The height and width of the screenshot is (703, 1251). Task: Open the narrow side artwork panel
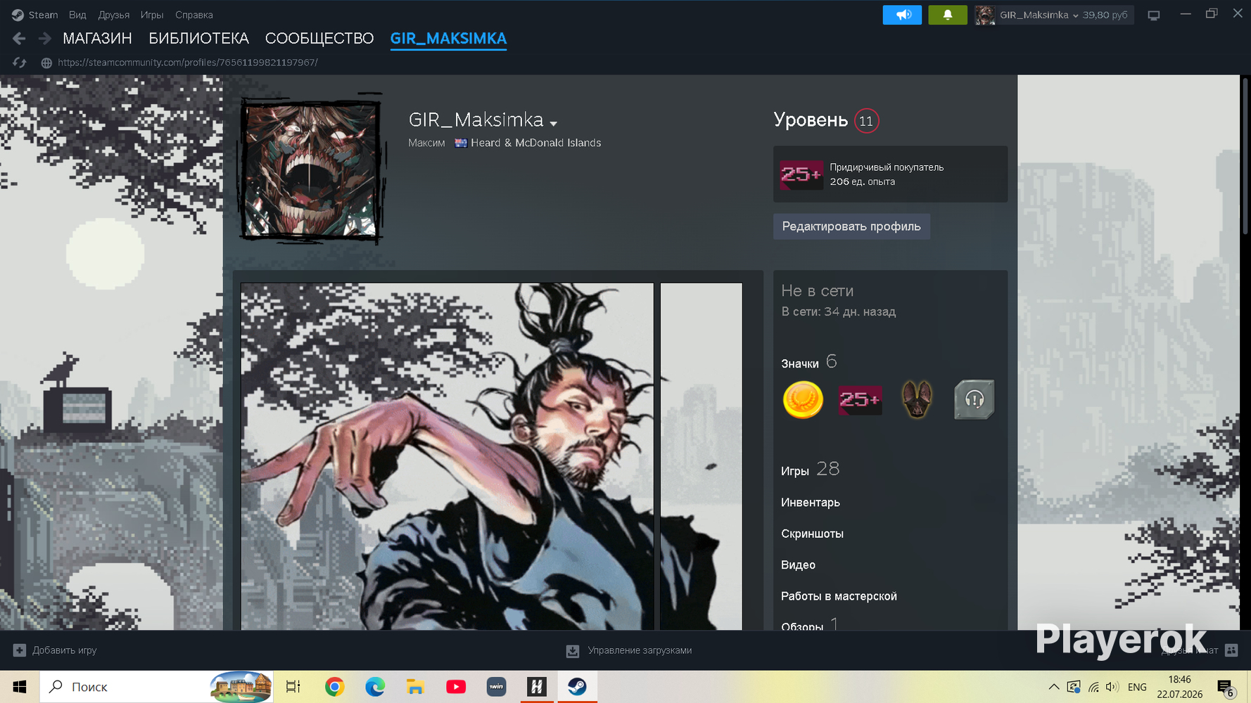(x=701, y=456)
